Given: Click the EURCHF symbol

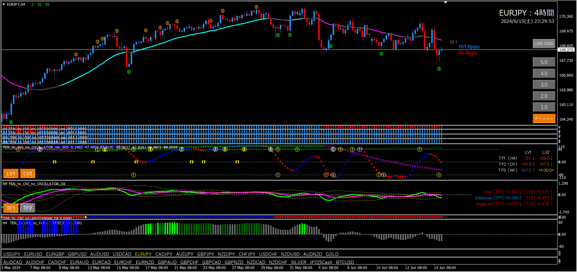Looking at the screenshot, I should [123, 262].
